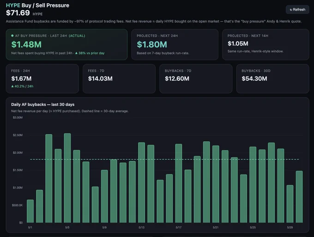Open the Projected Next 24H card
The height and width of the screenshot is (237, 314).
coord(175,44)
